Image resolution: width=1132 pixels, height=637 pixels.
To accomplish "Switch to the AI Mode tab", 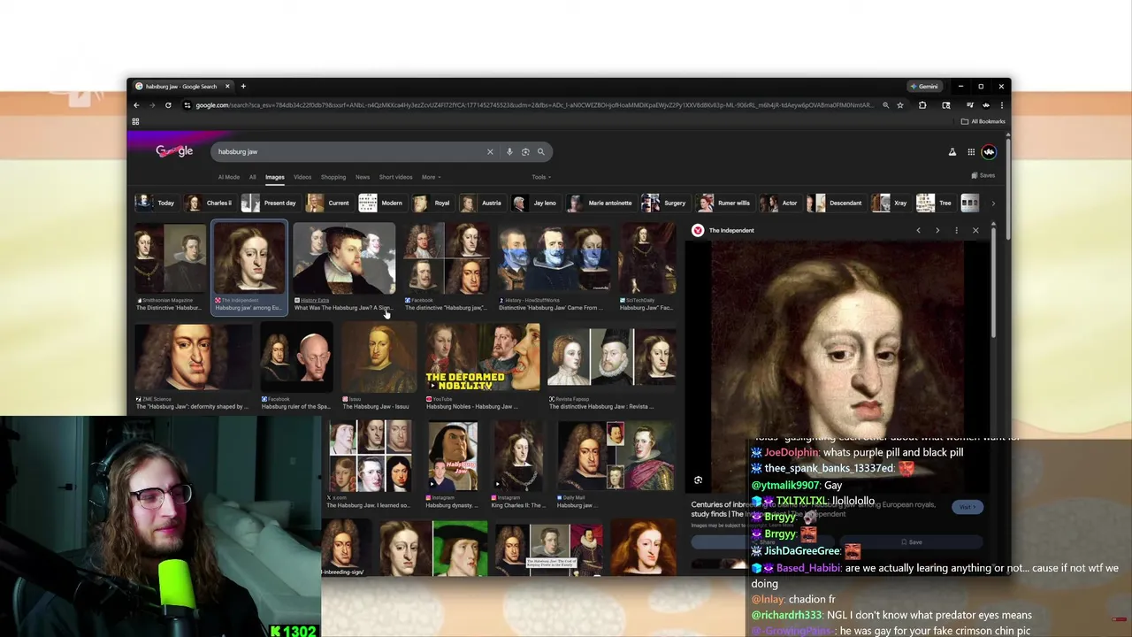I will pos(229,177).
